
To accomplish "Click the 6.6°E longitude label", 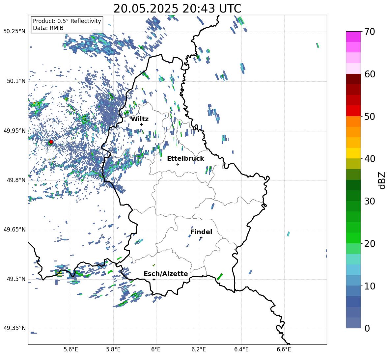I will coord(284,349).
